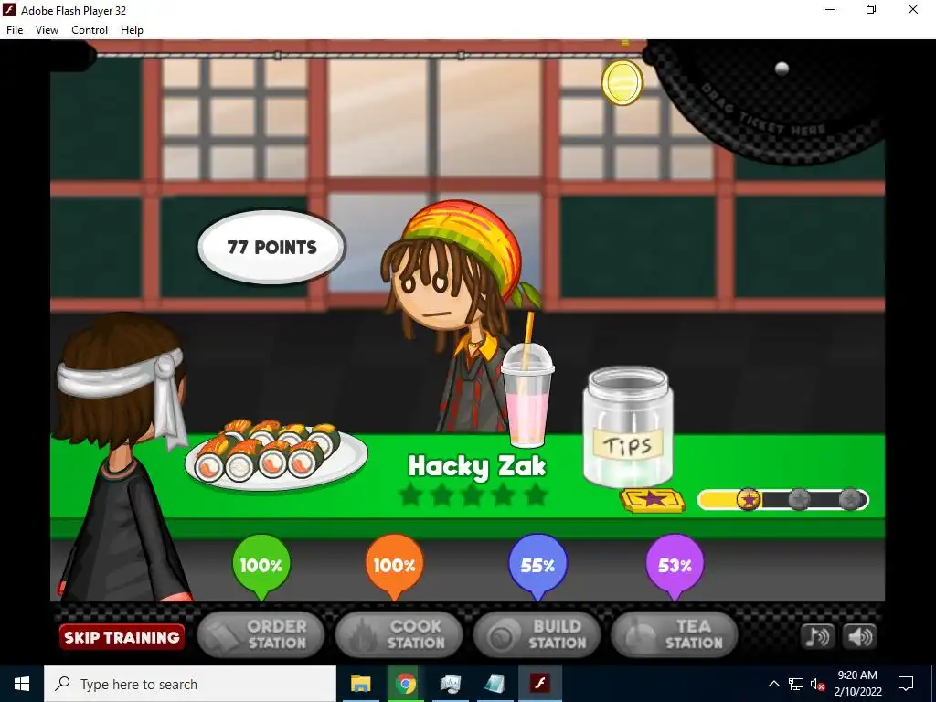Click the network tray icon
This screenshot has height=702, width=936.
[796, 684]
